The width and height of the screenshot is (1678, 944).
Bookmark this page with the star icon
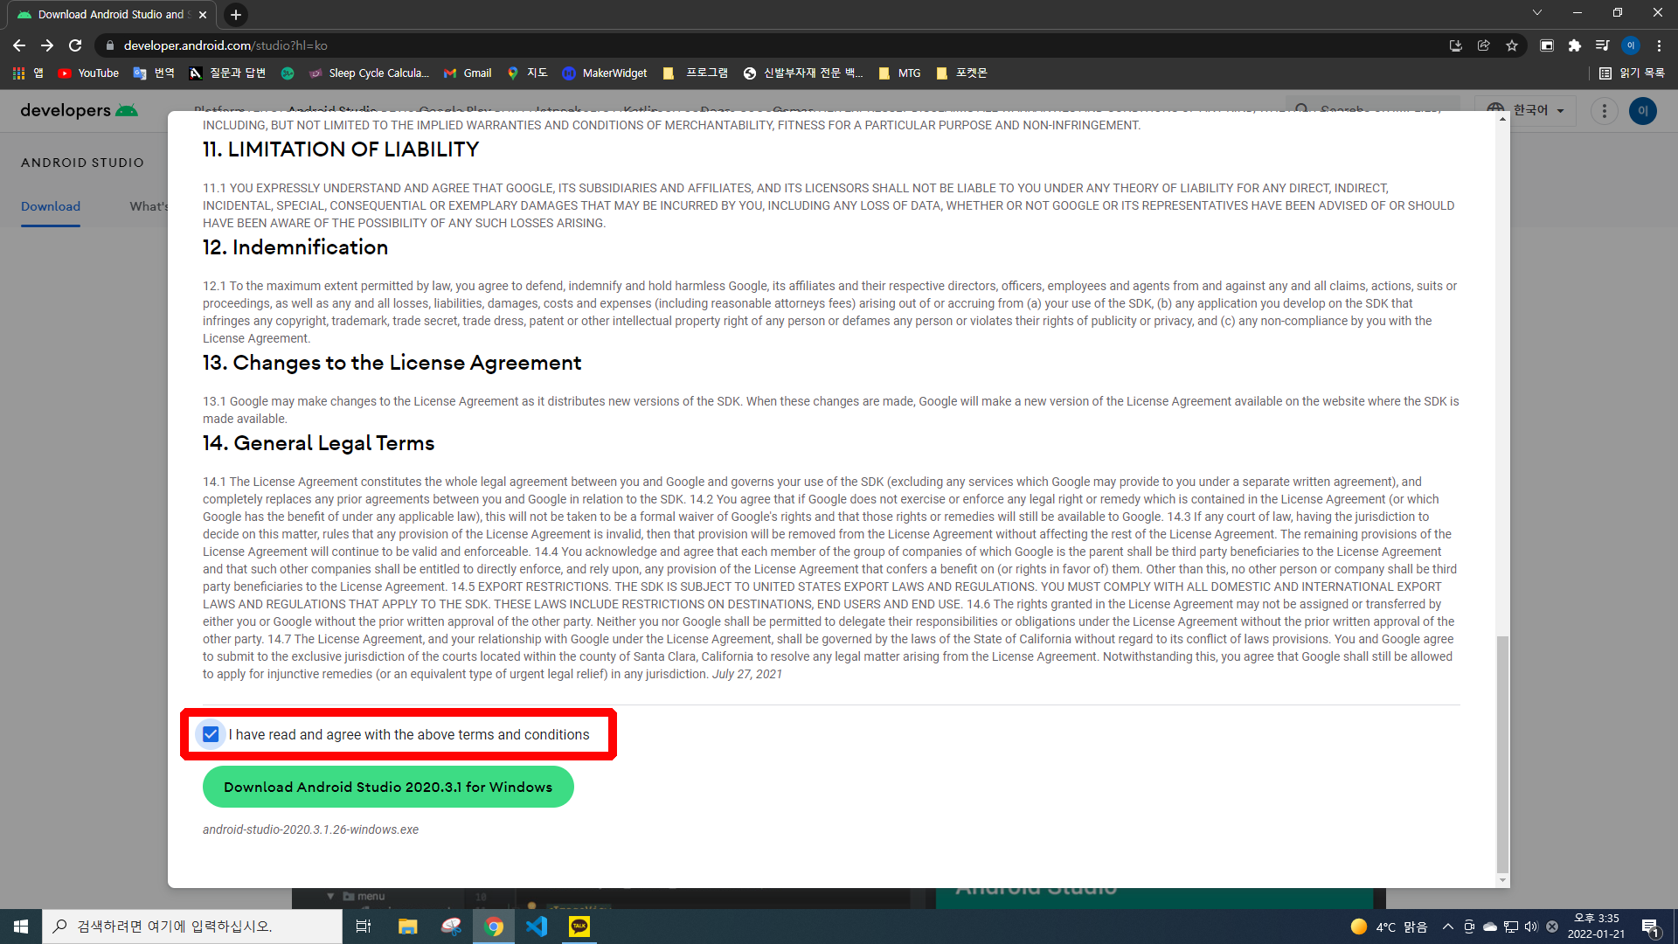[1512, 45]
